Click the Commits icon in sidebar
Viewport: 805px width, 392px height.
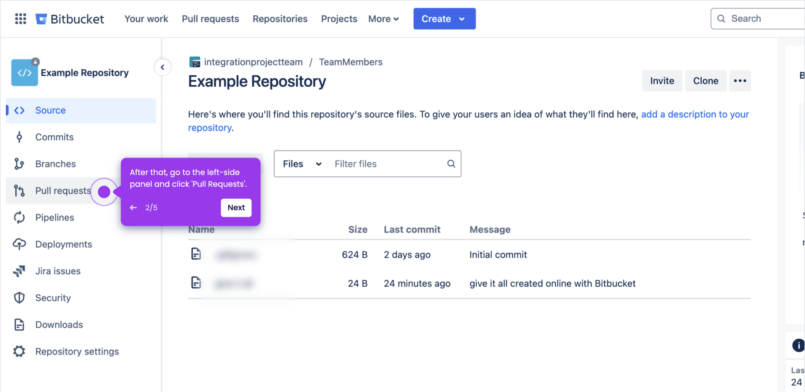19,137
